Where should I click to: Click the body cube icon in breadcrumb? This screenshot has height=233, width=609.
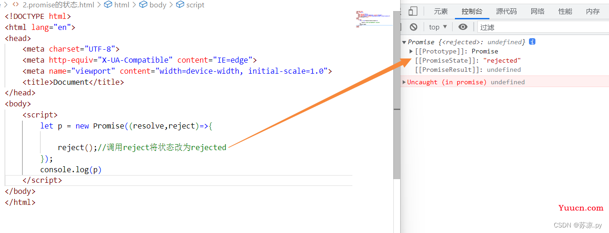tap(143, 5)
